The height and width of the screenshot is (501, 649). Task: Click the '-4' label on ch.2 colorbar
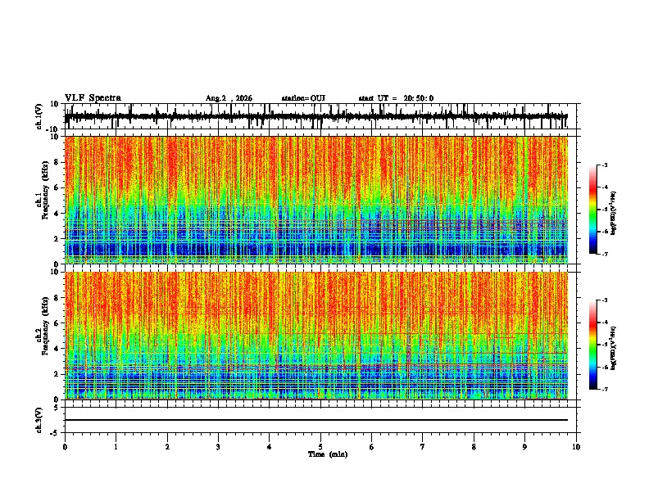(605, 323)
